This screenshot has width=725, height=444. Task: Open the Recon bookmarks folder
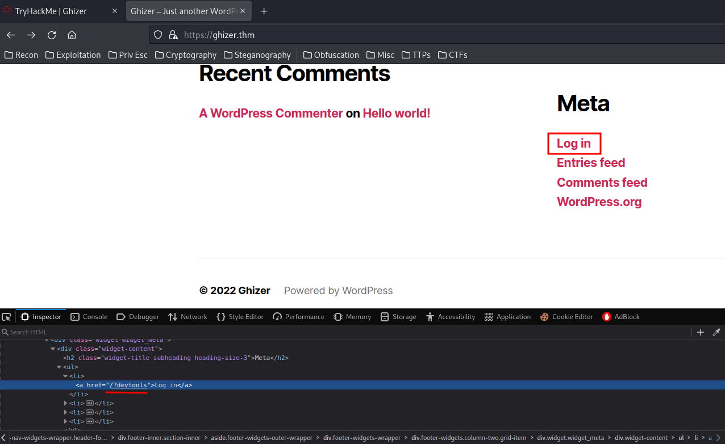coord(21,55)
